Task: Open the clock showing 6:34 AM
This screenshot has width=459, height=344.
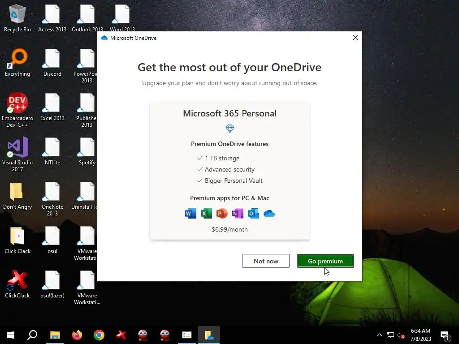Action: pos(420,335)
